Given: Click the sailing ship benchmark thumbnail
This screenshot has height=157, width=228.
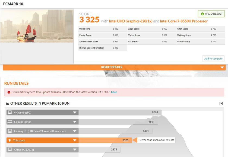Looking at the screenshot, I should [x=37, y=26].
